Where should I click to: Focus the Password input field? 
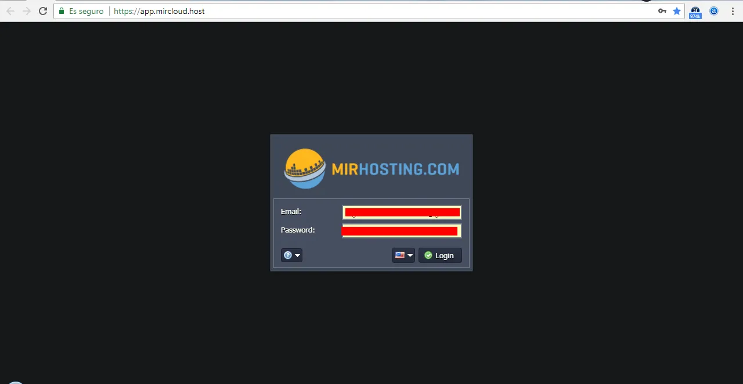[402, 231]
